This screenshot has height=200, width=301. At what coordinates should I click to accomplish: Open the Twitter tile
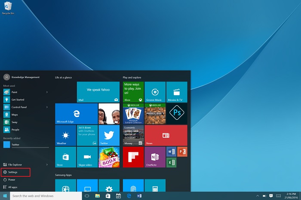[x=109, y=136]
